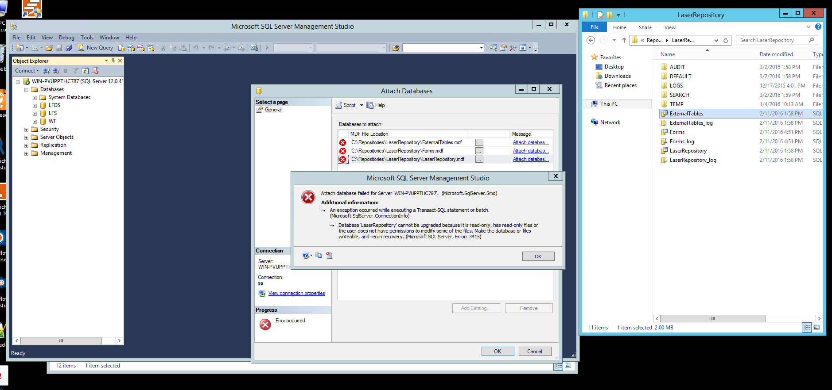Go up one folder in File Explorer

(x=624, y=40)
